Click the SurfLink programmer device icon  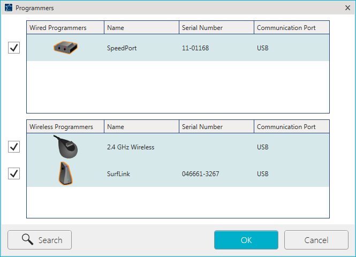coord(65,173)
